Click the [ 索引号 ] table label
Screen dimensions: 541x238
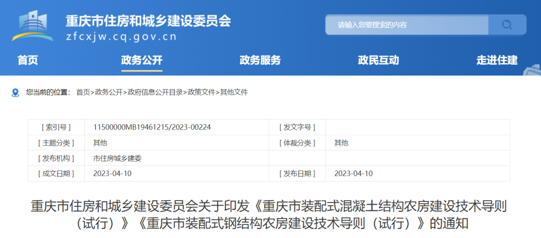tap(56, 127)
